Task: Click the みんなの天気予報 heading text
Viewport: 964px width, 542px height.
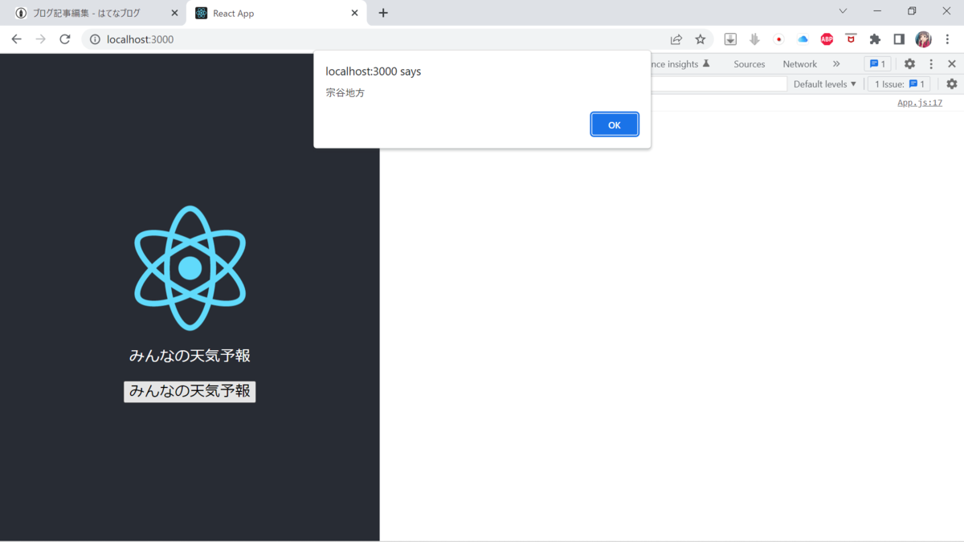Action: pos(190,356)
